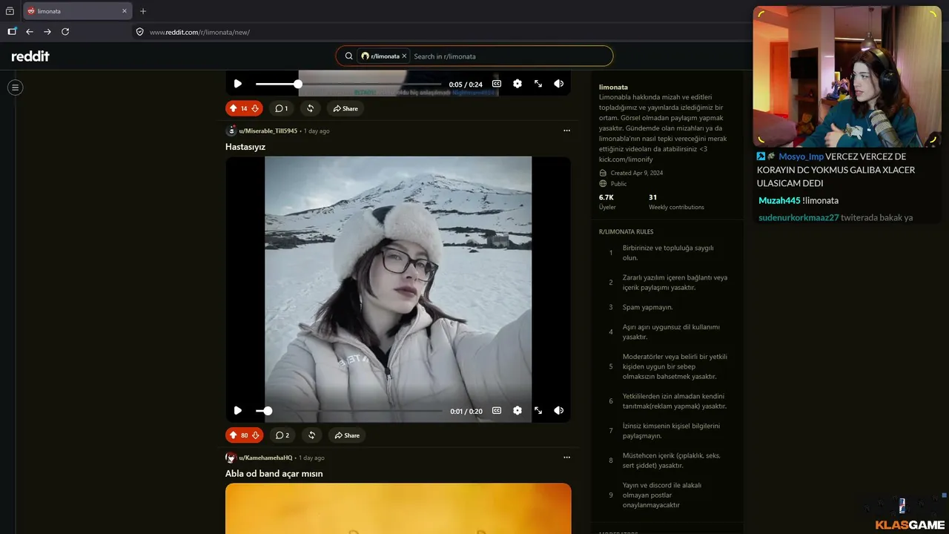Open the post 'Abla od band açar mısın'
This screenshot has height=534, width=949.
click(274, 473)
